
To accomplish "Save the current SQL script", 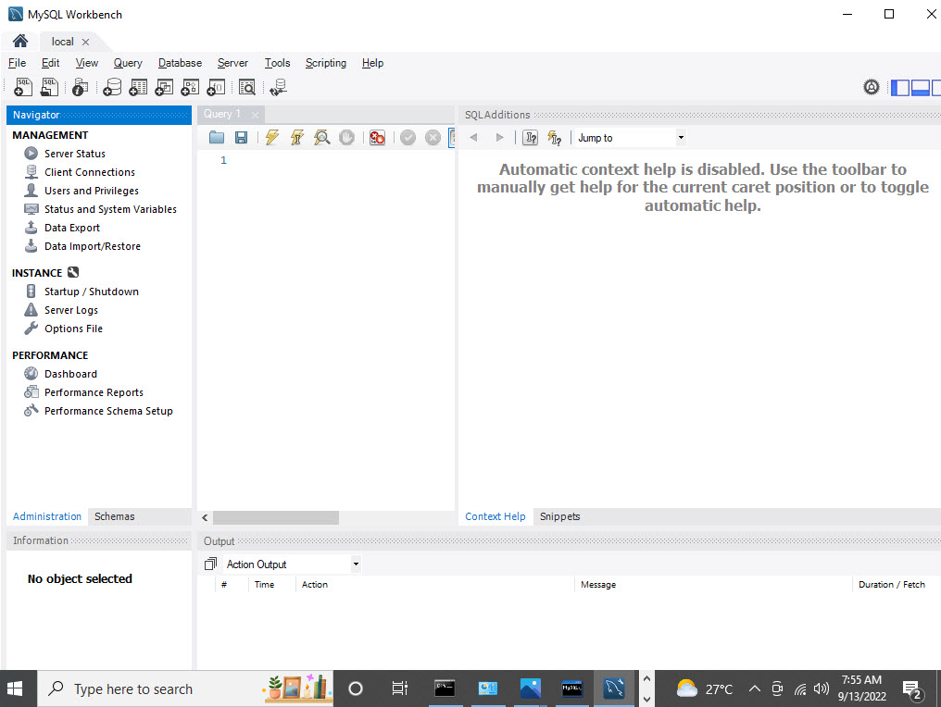I will [x=240, y=137].
